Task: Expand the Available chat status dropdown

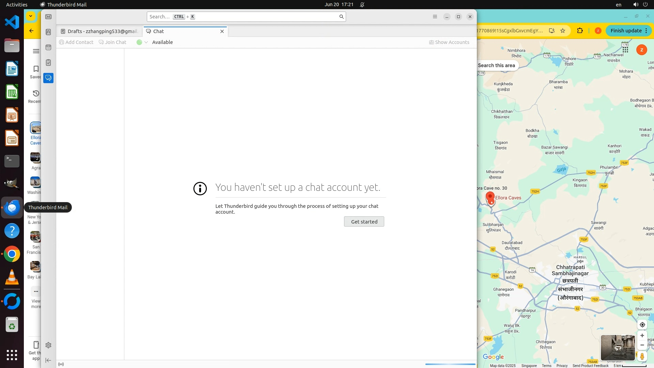Action: click(146, 42)
